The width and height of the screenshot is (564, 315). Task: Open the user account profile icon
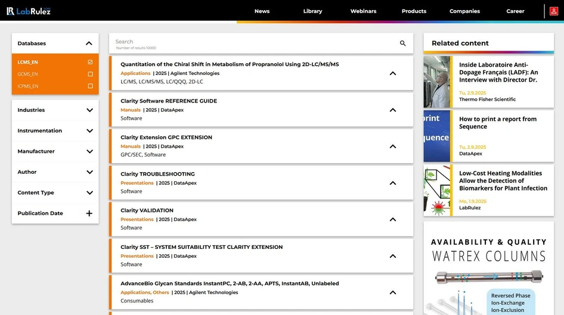click(x=554, y=11)
